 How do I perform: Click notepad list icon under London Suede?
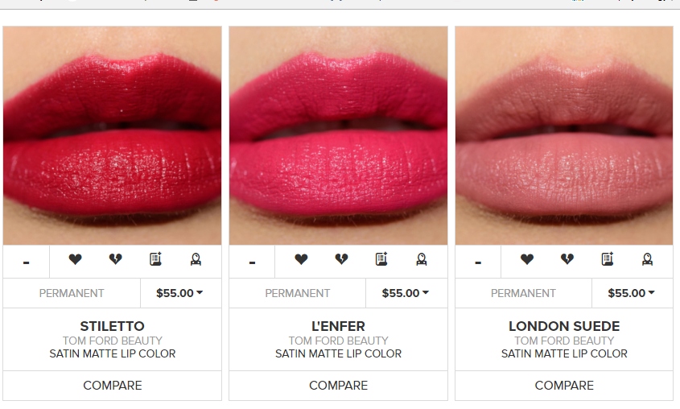coord(608,259)
